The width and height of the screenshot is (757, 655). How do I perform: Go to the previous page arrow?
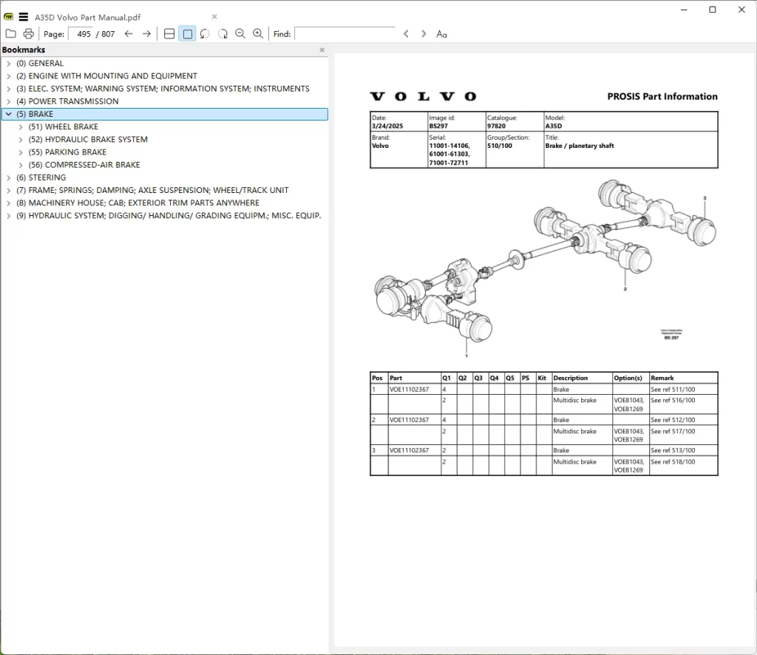(x=129, y=34)
